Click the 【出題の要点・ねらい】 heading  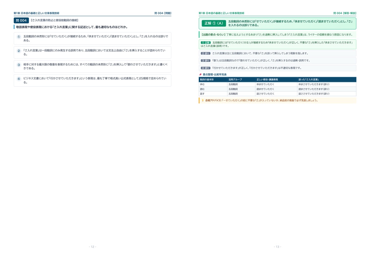pyautogui.click(x=213, y=34)
